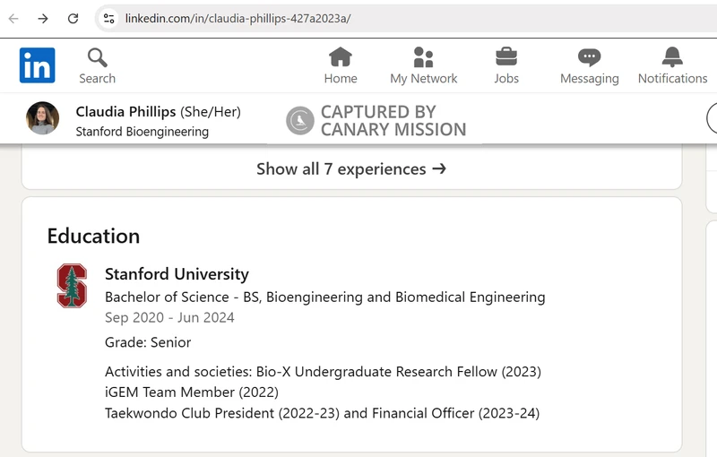Open the Messaging chat bubble icon
Viewport: 717px width, 457px height.
[589, 57]
